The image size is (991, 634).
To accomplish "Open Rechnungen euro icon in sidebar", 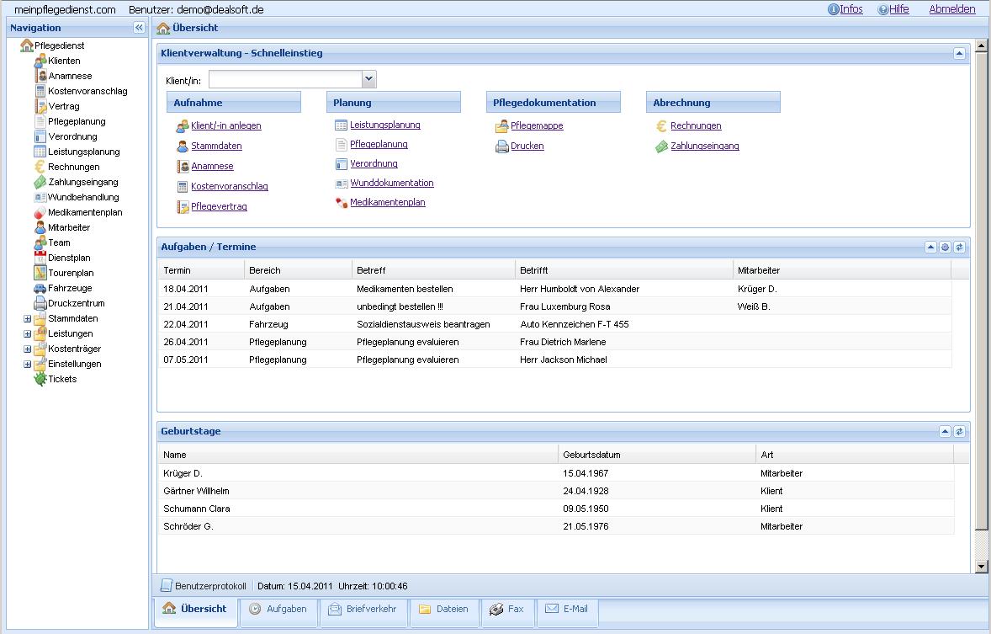I will click(40, 167).
